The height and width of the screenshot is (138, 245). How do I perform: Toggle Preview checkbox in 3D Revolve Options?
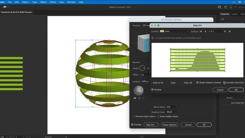(132, 125)
